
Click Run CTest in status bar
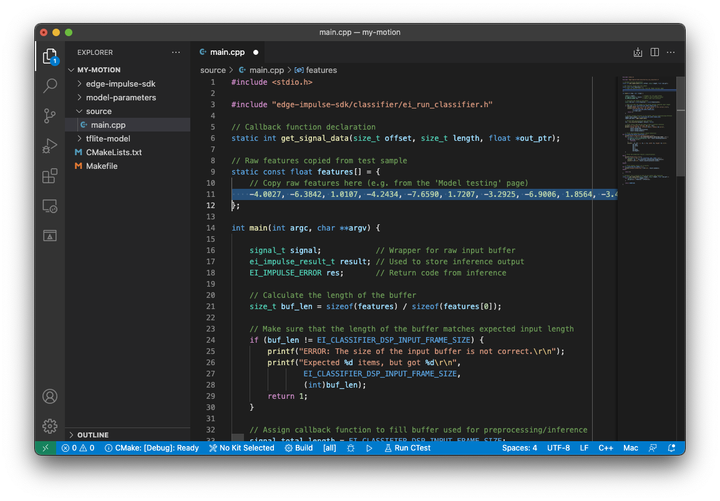pyautogui.click(x=407, y=448)
